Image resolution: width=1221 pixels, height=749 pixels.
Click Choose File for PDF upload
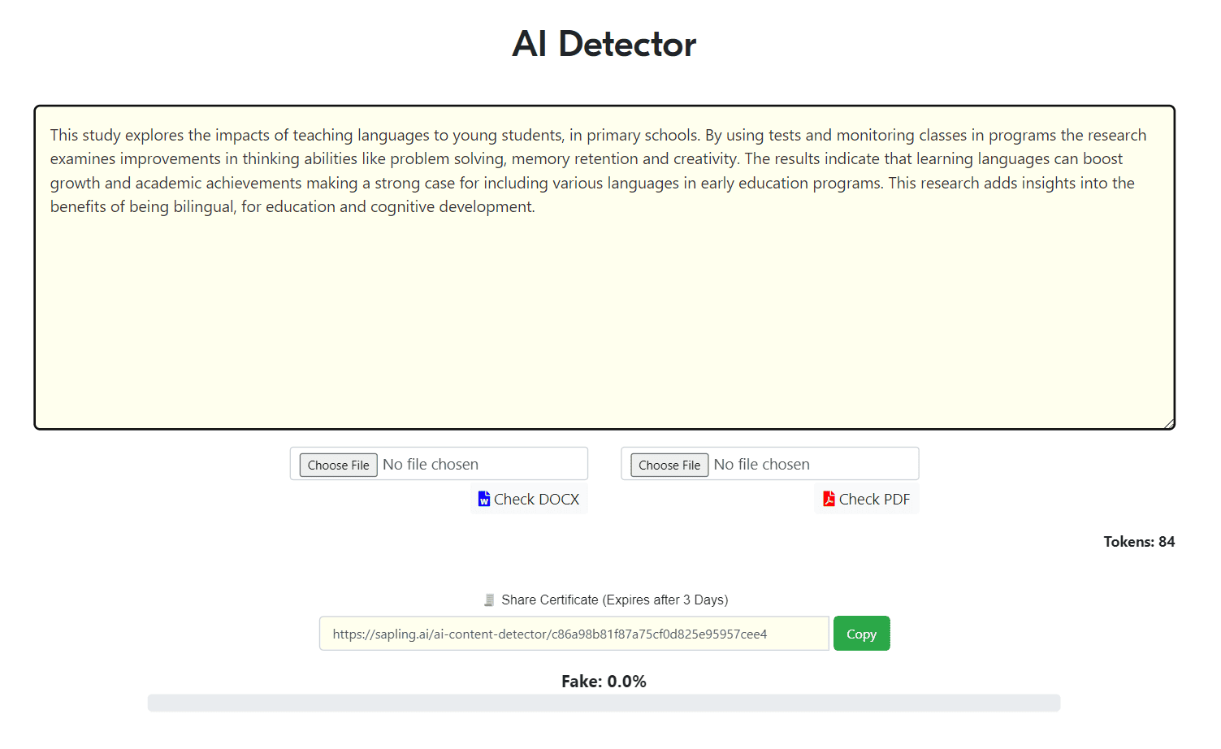pos(669,465)
